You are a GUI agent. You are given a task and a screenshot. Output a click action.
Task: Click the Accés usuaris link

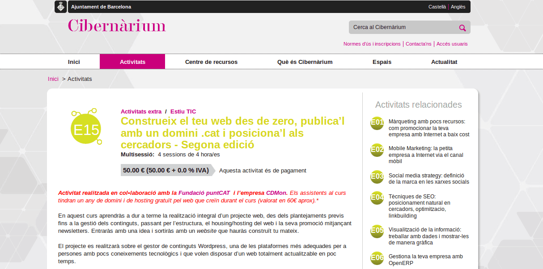coord(452,44)
